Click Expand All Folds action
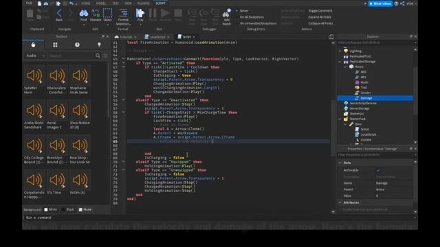This screenshot has width=440, height=247. pyautogui.click(x=320, y=17)
